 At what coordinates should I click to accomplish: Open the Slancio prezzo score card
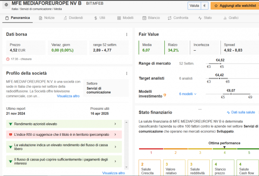pos(223,167)
